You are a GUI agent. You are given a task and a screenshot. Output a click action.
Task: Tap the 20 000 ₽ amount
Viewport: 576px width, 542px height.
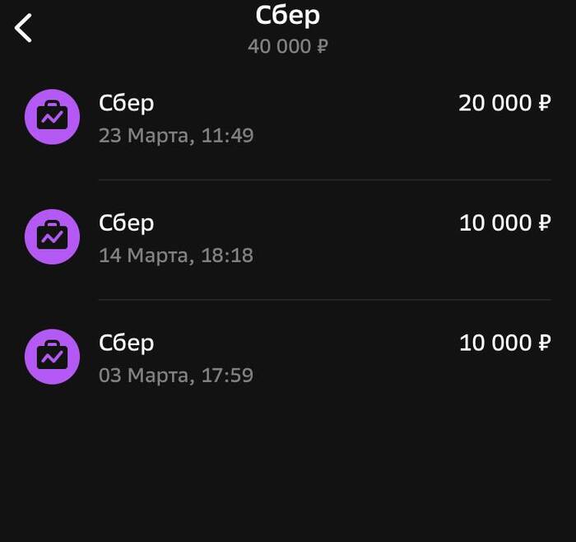click(504, 103)
